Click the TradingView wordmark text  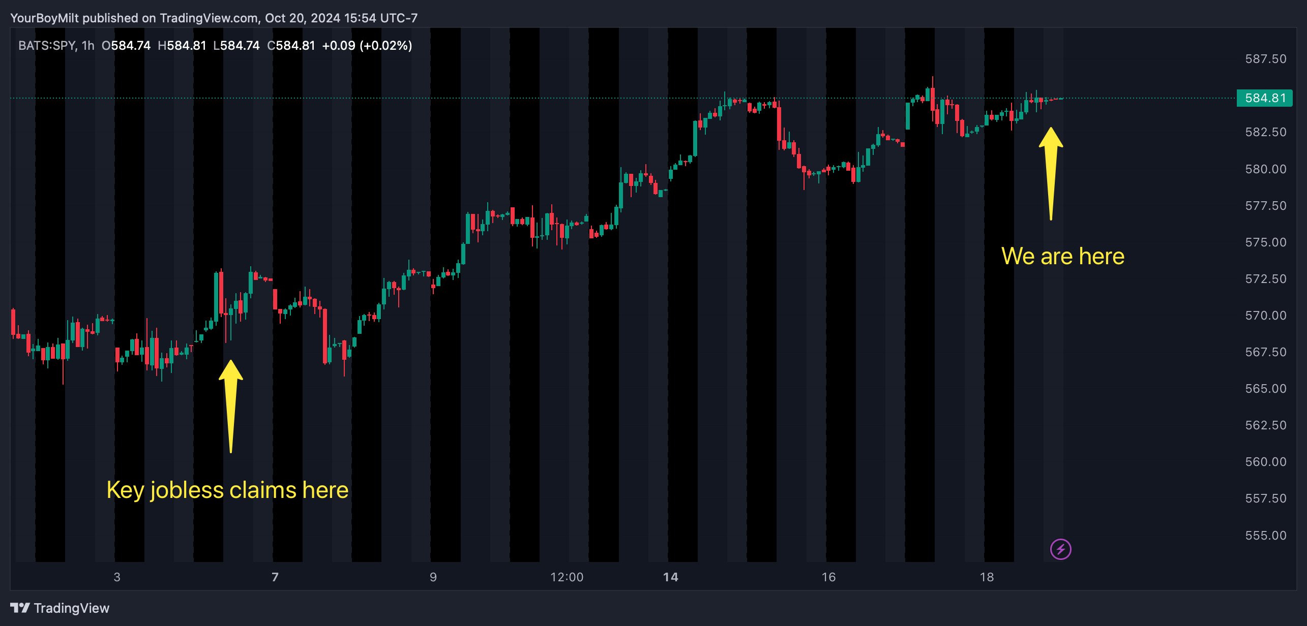(x=71, y=608)
